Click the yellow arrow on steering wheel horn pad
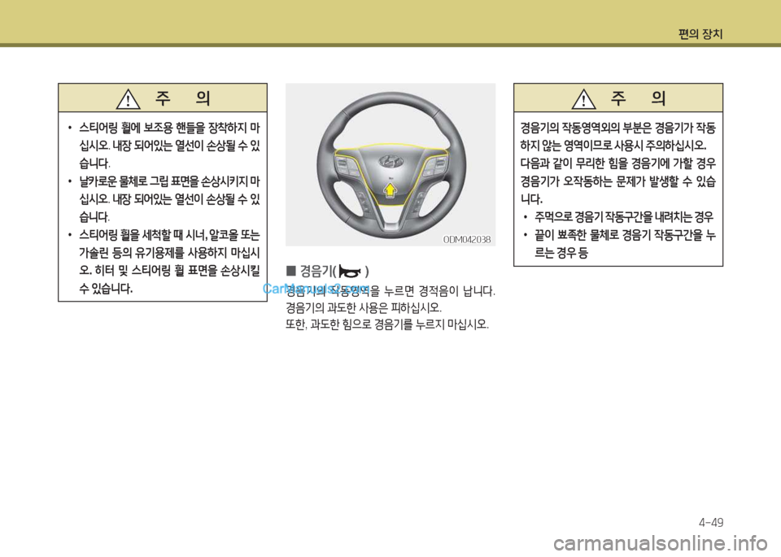This screenshot has width=781, height=557. 391,189
